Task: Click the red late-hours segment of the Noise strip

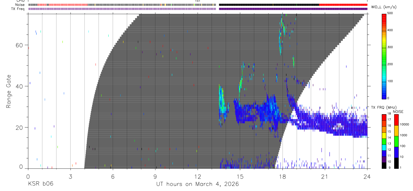Action: [343, 5]
